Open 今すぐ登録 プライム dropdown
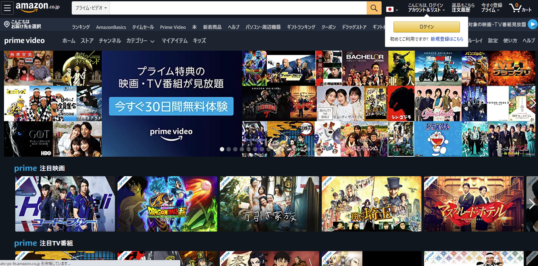 click(x=492, y=8)
